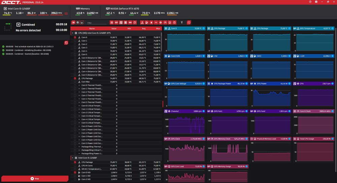
Task: Take a screenshot with the camera icon
Action: [316, 2]
